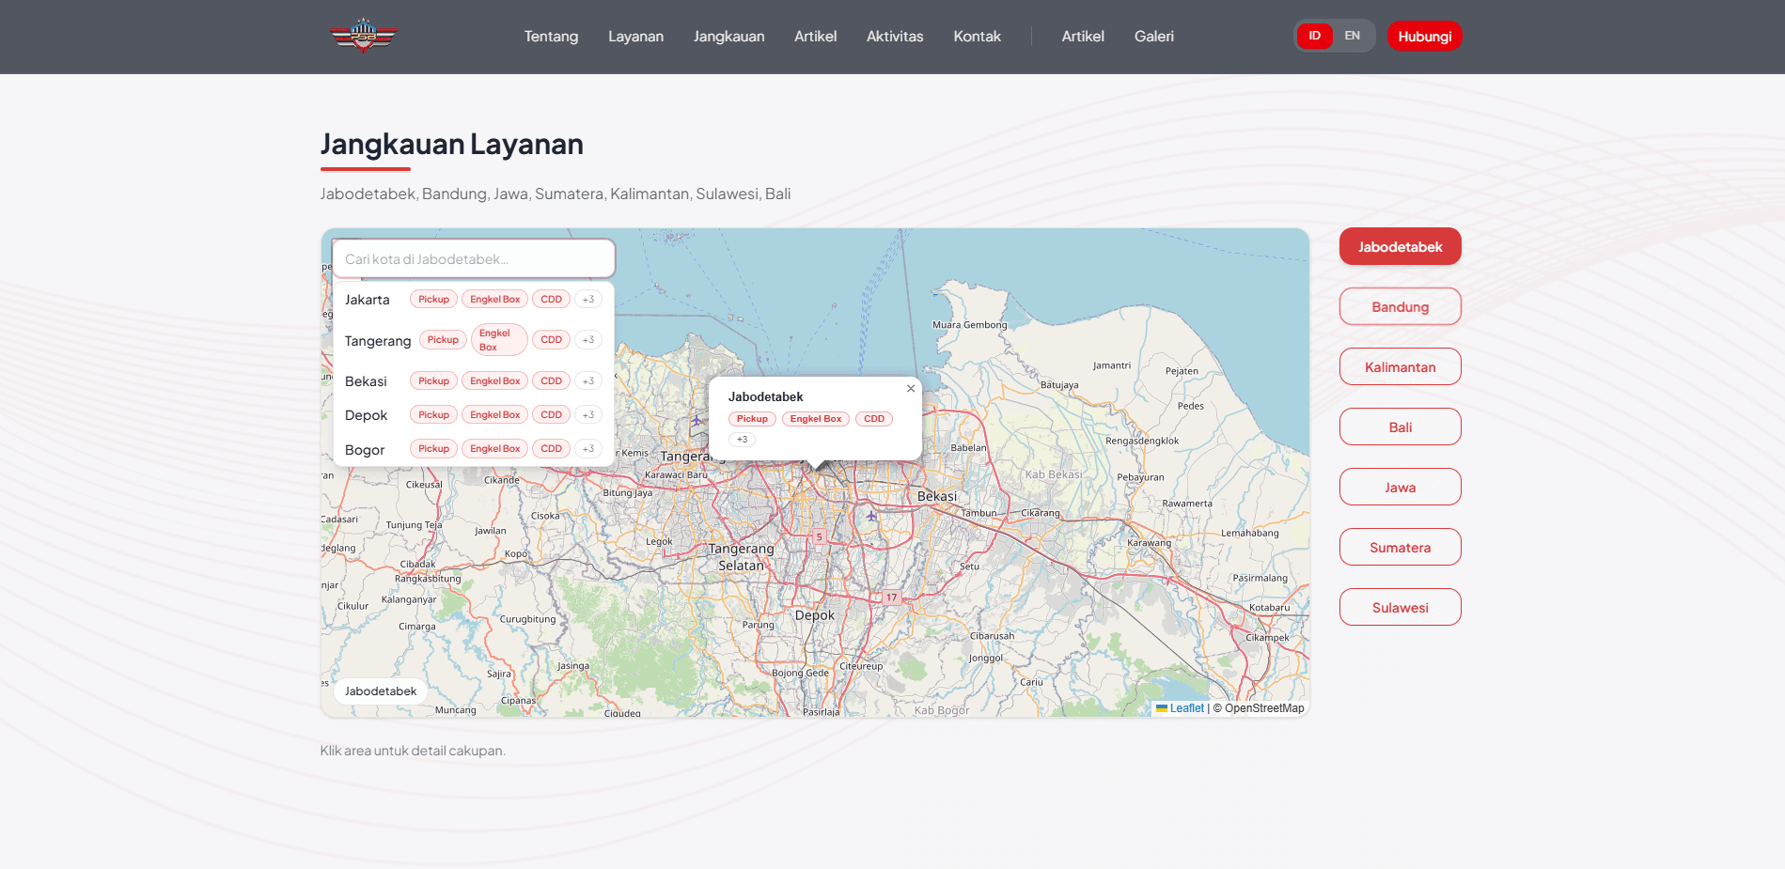The height and width of the screenshot is (869, 1785).
Task: Close the Jabodetabek map popup
Action: (910, 389)
